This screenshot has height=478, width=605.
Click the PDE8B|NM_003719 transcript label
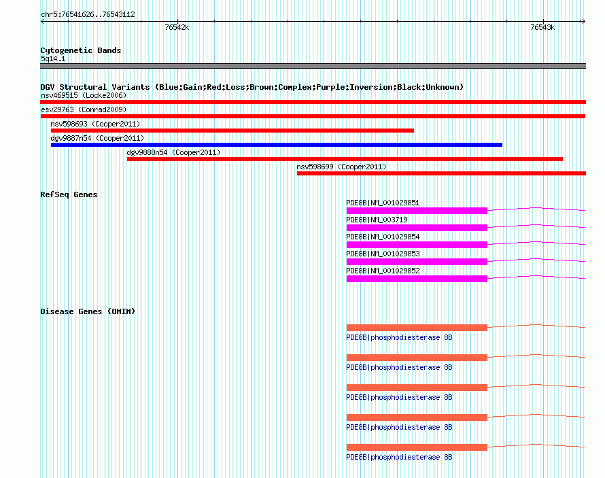[377, 220]
